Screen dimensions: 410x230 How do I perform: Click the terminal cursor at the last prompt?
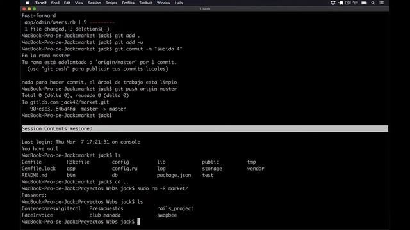pyautogui.click(x=138, y=222)
